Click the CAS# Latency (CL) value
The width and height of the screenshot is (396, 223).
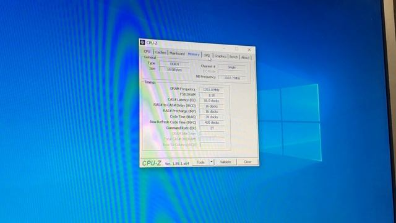click(212, 100)
